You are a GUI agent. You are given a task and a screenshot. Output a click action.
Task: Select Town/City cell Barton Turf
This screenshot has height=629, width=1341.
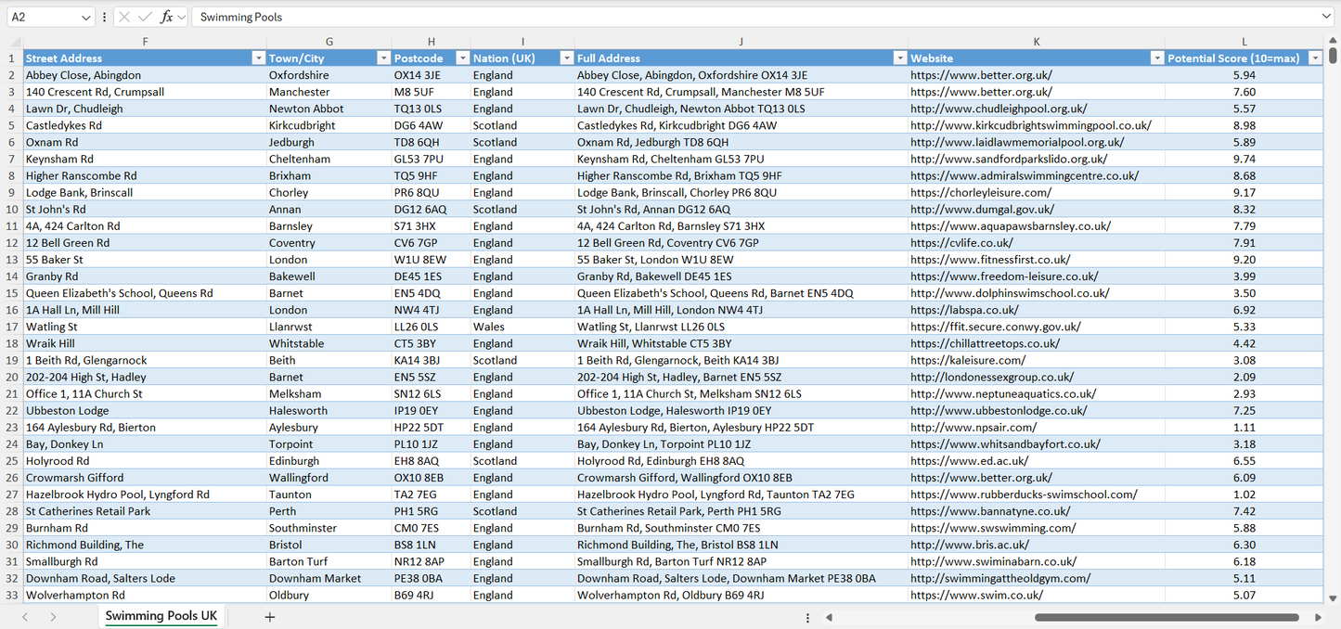pos(329,562)
